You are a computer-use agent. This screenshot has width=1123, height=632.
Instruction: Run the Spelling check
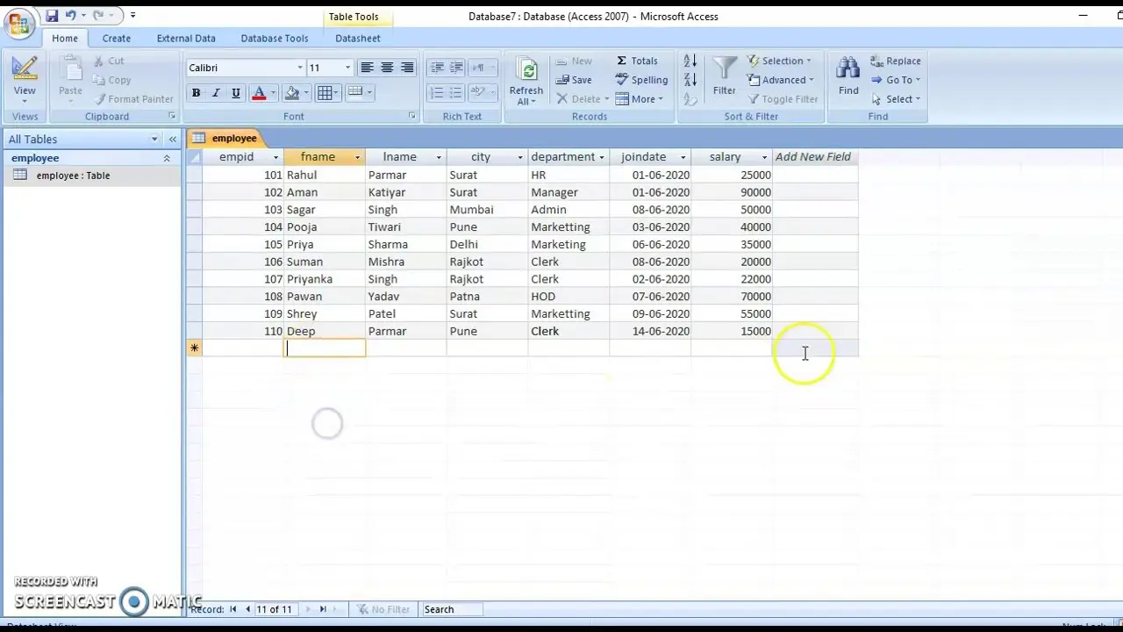click(641, 80)
